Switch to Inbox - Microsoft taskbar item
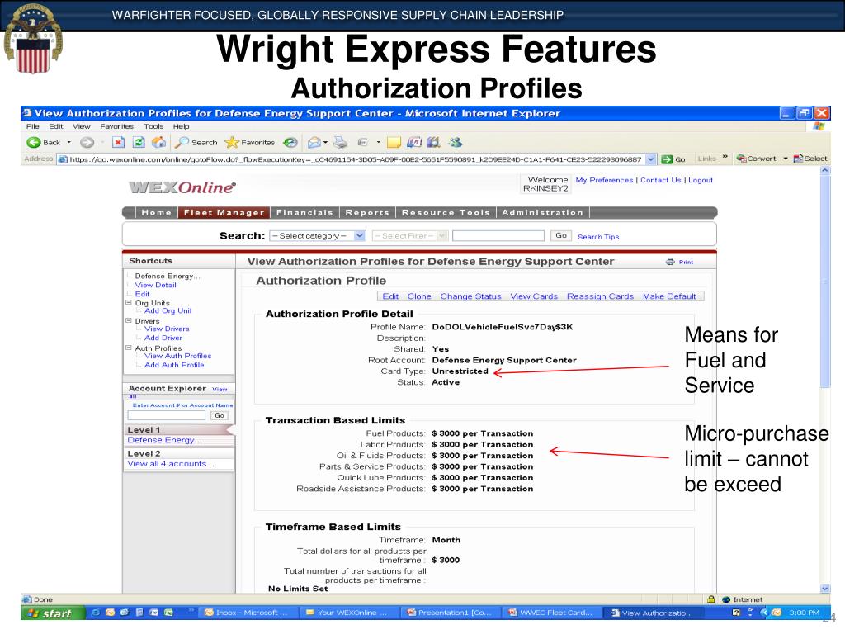This screenshot has width=845, height=634. coord(246,613)
